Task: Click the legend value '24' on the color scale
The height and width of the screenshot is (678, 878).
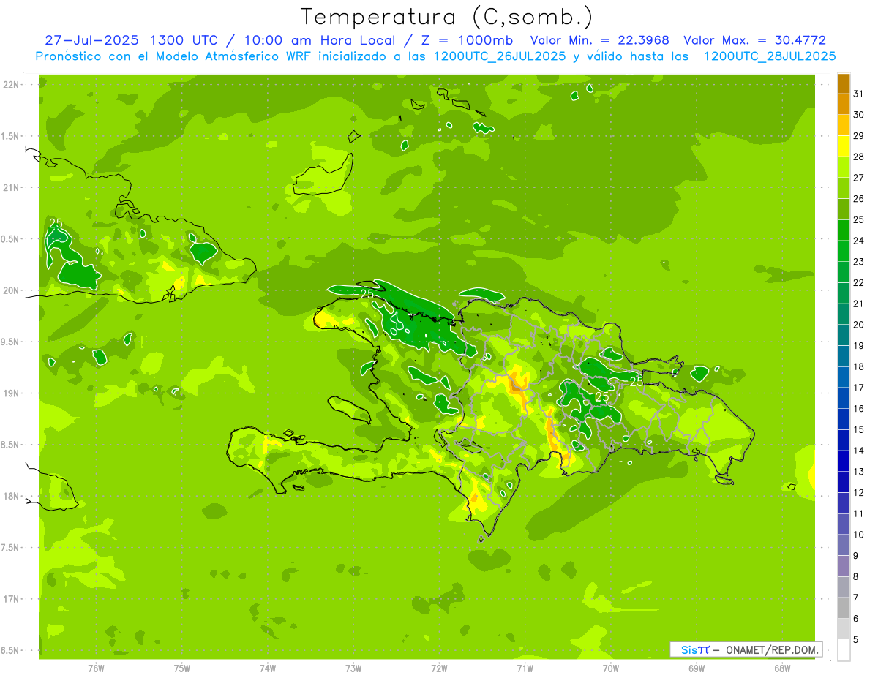Action: coord(859,241)
